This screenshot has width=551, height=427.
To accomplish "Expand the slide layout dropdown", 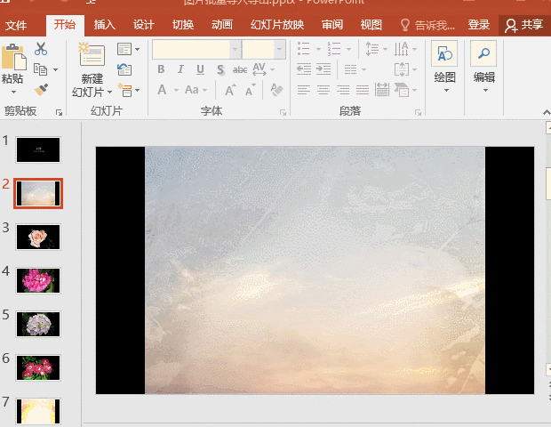I will point(126,49).
